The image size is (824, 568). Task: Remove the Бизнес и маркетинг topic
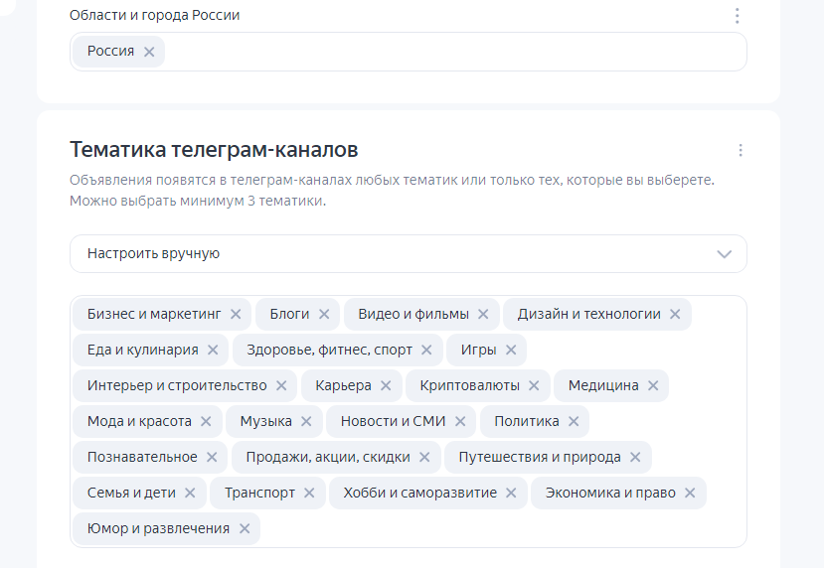point(236,315)
